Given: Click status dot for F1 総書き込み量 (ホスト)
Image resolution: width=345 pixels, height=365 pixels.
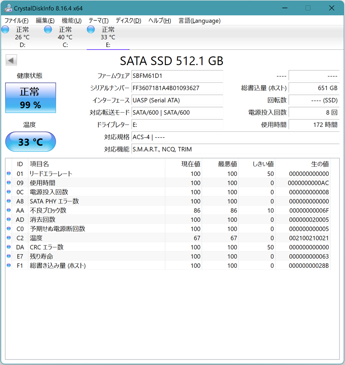Looking at the screenshot, I should (x=9, y=265).
